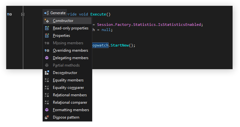Choose Delegating members
Image resolution: width=240 pixels, height=127 pixels.
(67, 58)
